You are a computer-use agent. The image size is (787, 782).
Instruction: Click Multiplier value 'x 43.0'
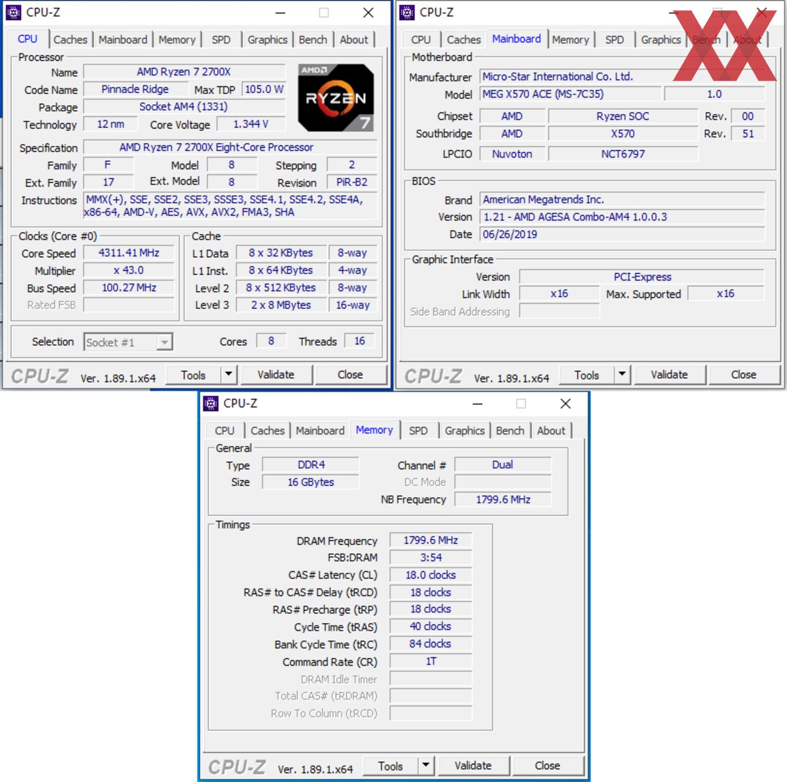pyautogui.click(x=128, y=270)
